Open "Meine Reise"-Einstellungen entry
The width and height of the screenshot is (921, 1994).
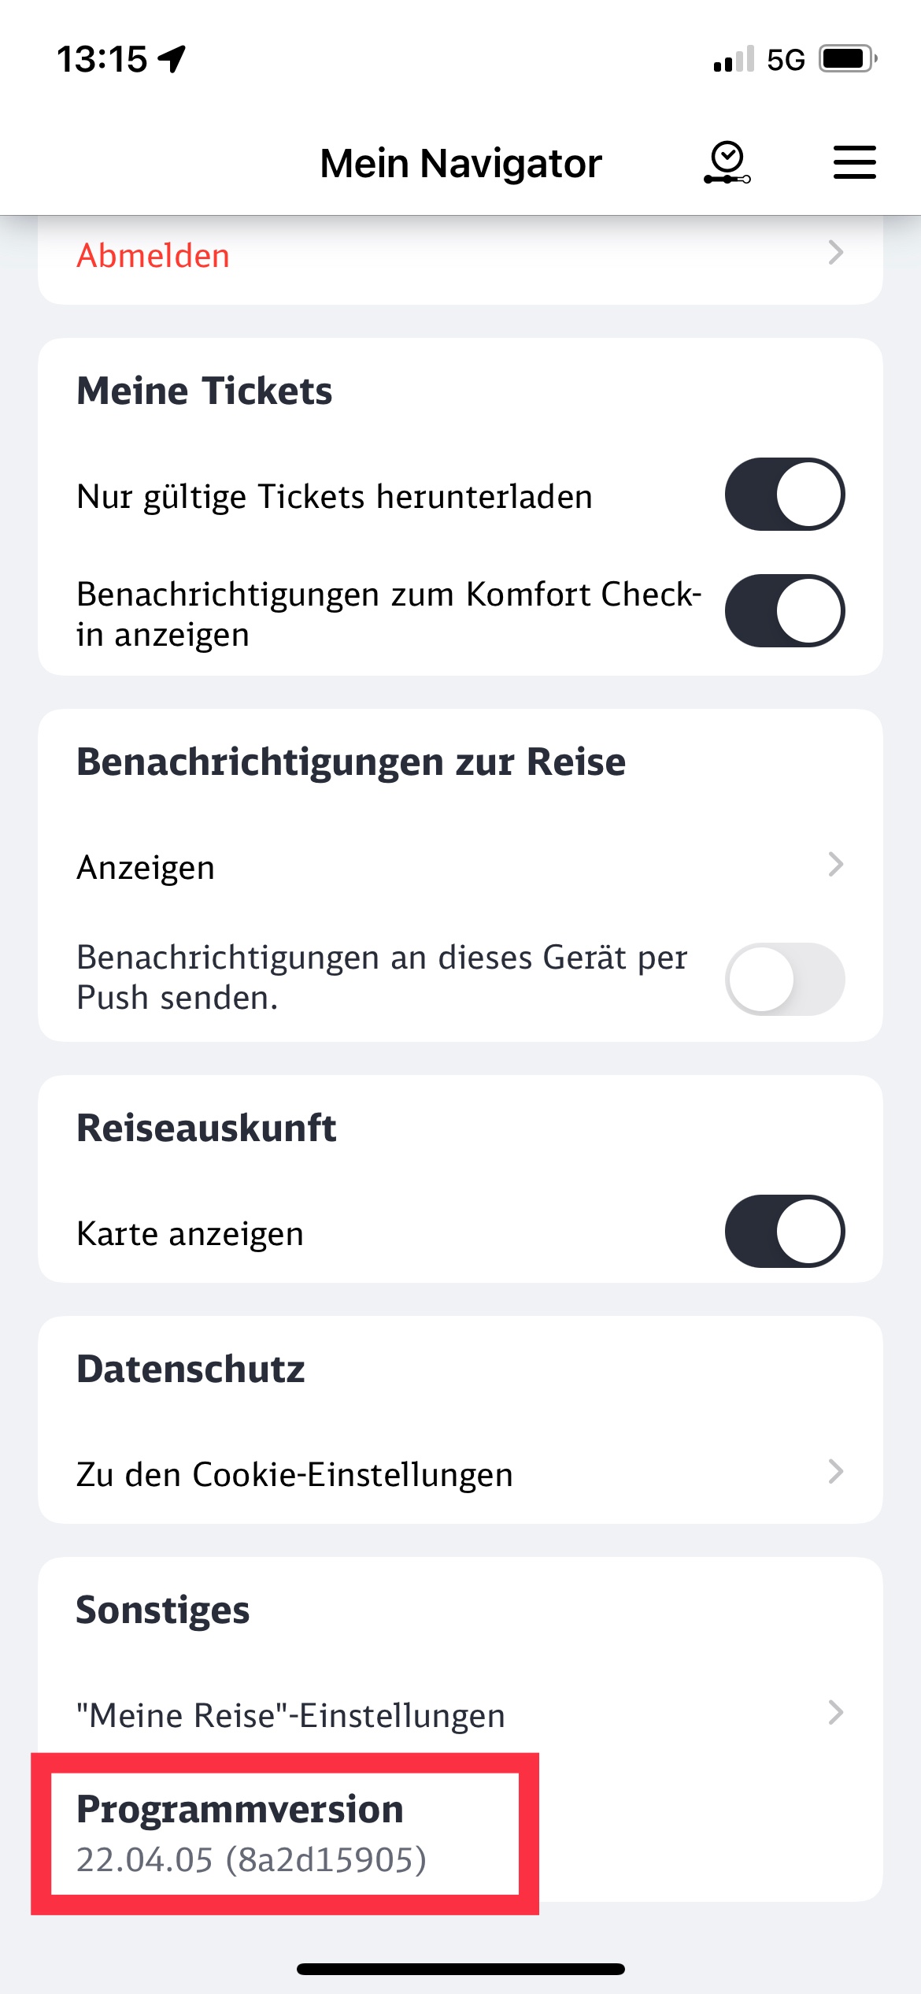pyautogui.click(x=290, y=1715)
